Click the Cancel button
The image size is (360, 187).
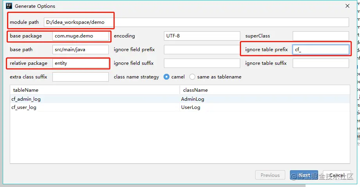pos(337,175)
